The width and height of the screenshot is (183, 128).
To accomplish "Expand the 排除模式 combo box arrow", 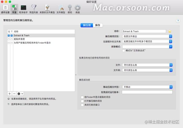I will 171,47.
